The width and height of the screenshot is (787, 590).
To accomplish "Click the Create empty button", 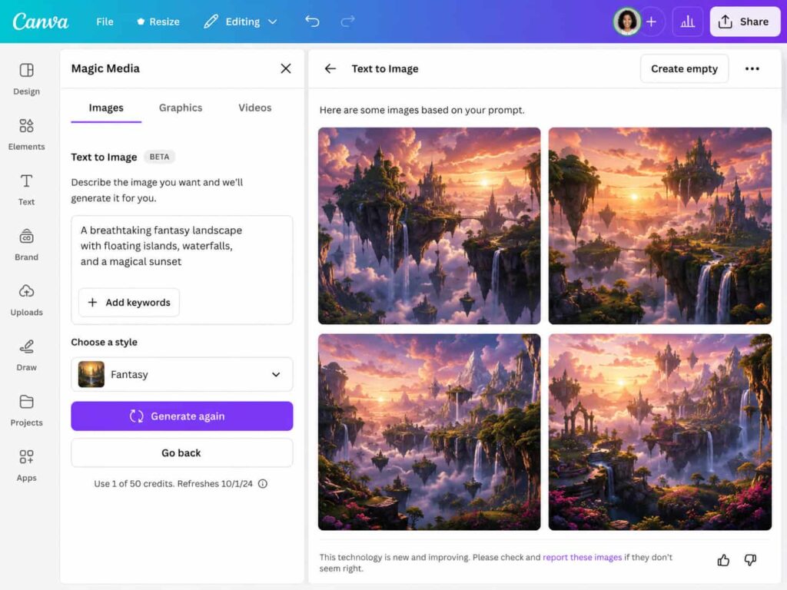I will click(x=684, y=68).
